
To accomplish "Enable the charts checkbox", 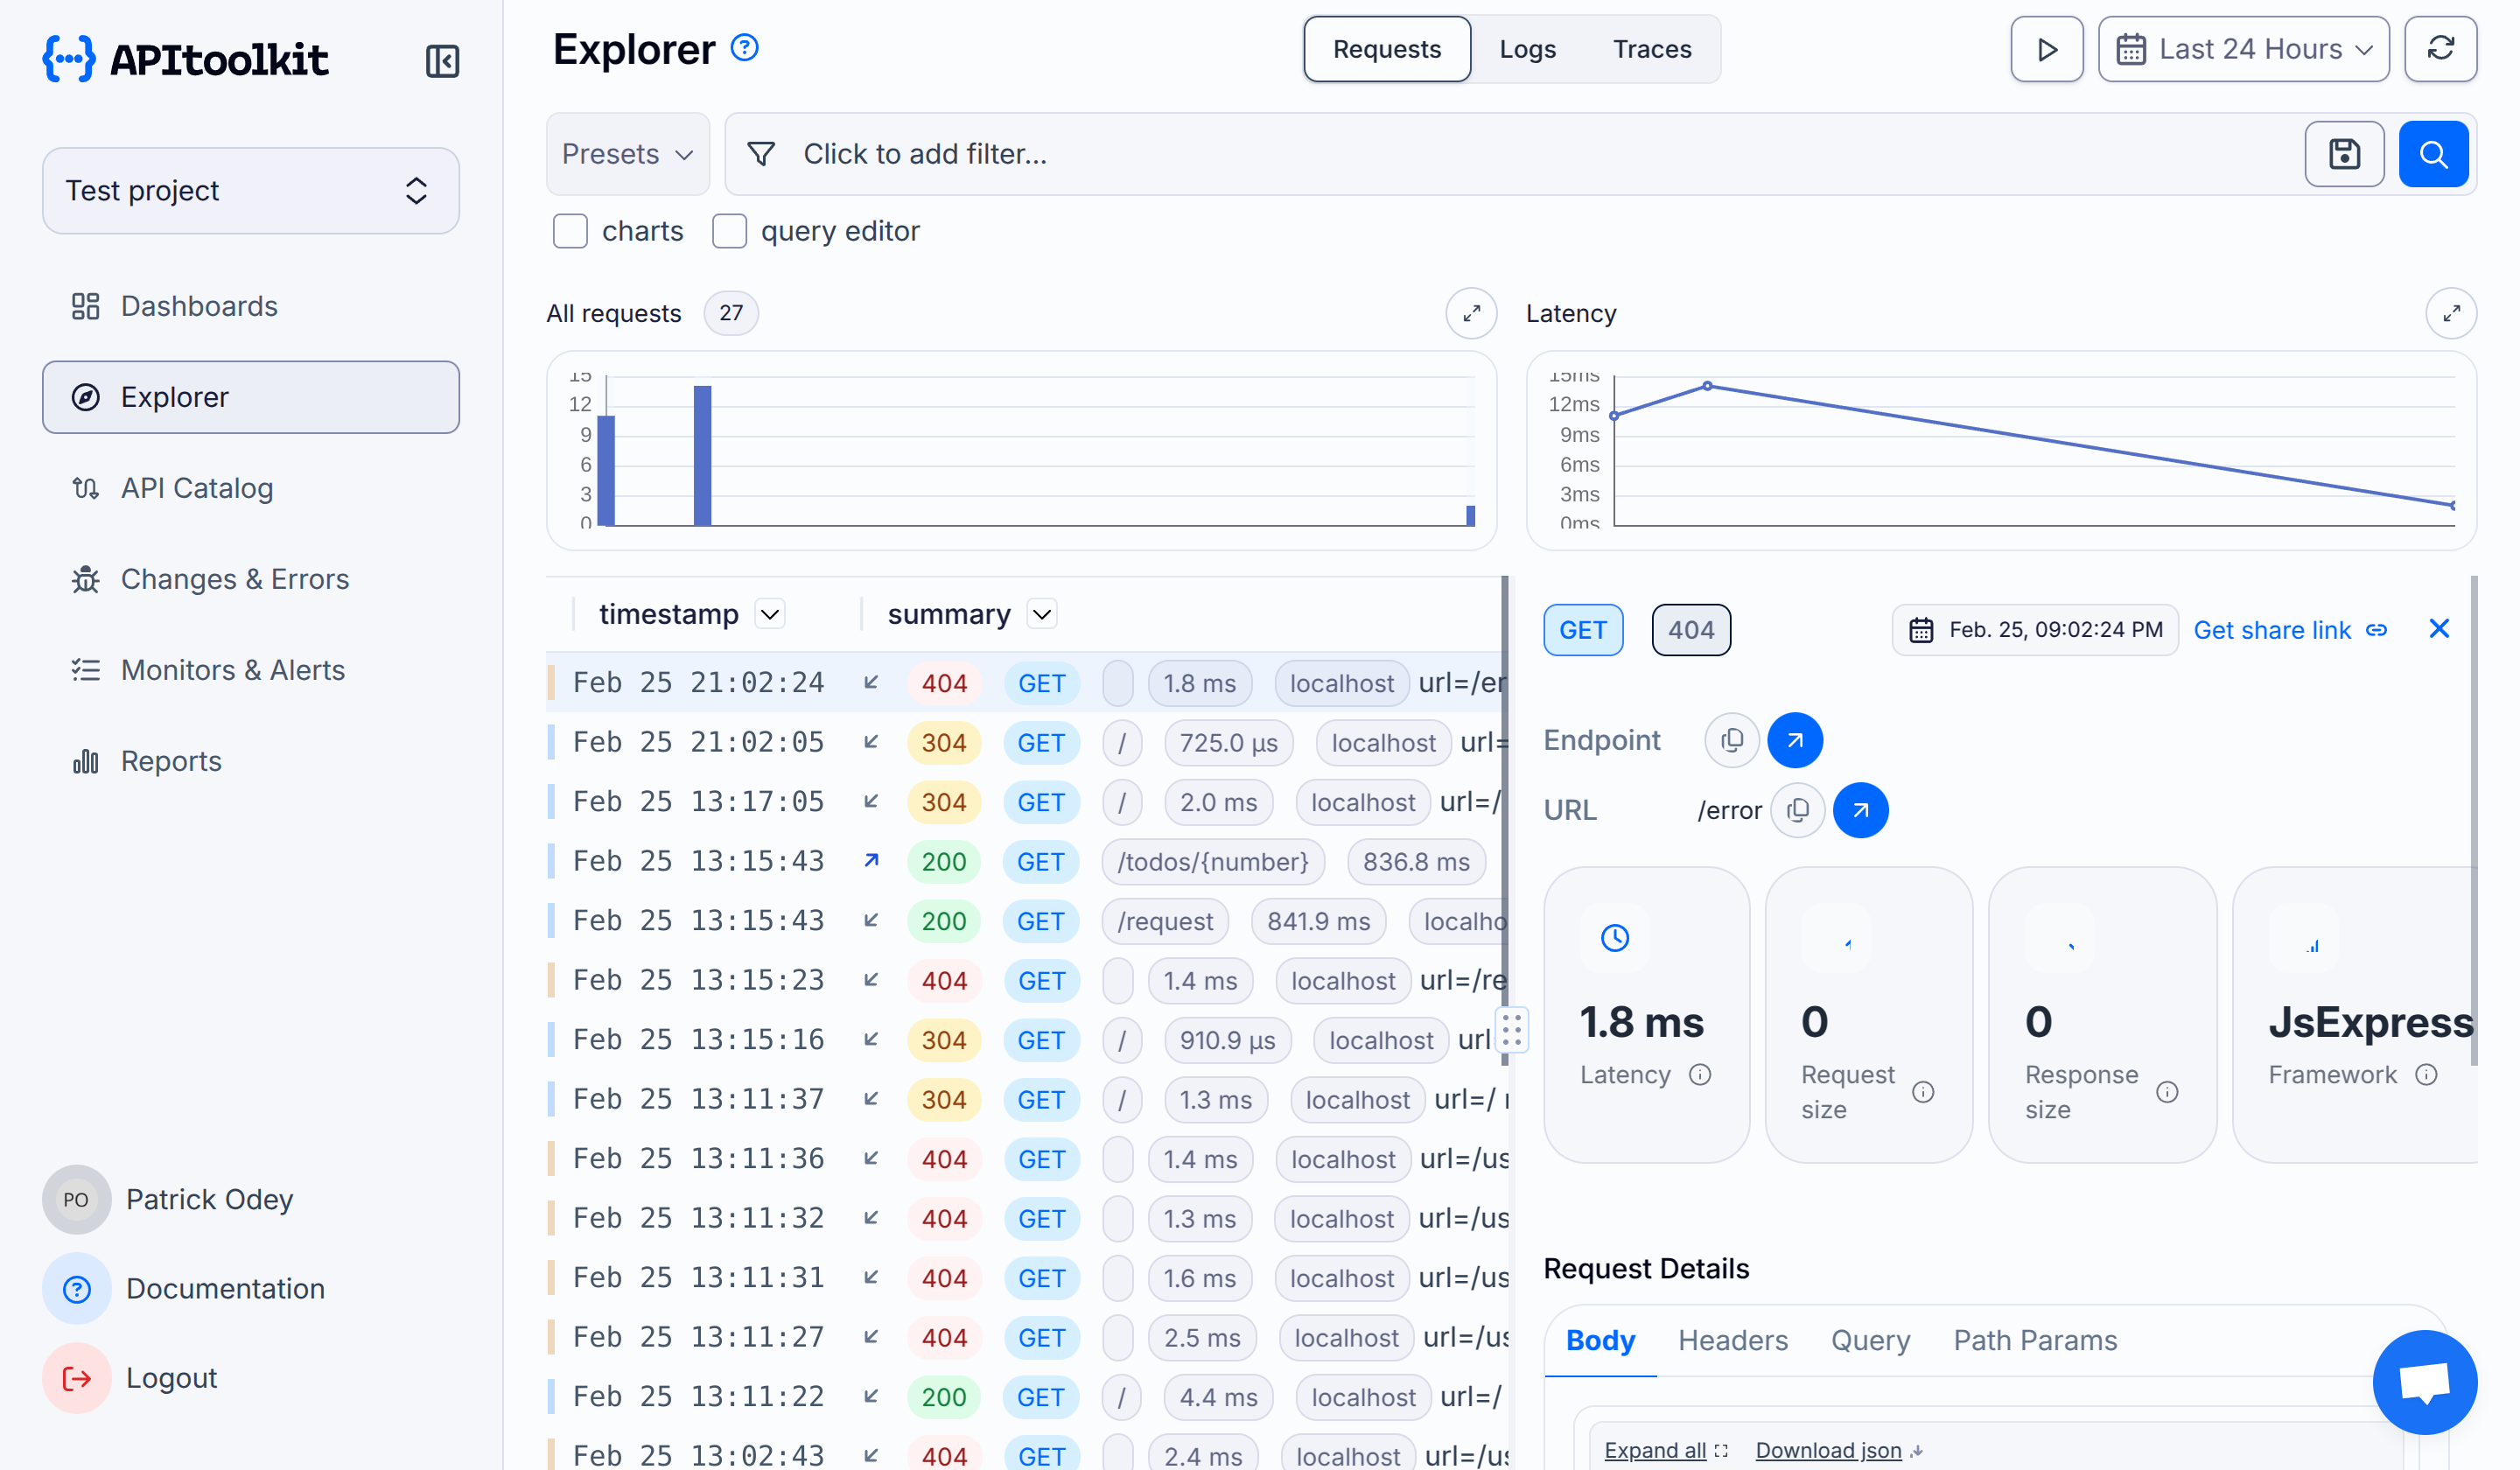I will (x=570, y=231).
